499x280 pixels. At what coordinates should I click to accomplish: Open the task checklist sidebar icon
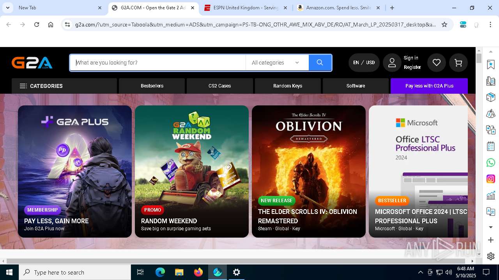click(x=491, y=146)
